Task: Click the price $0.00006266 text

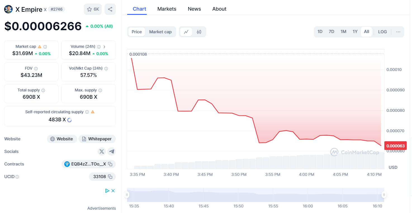Action: [43, 26]
